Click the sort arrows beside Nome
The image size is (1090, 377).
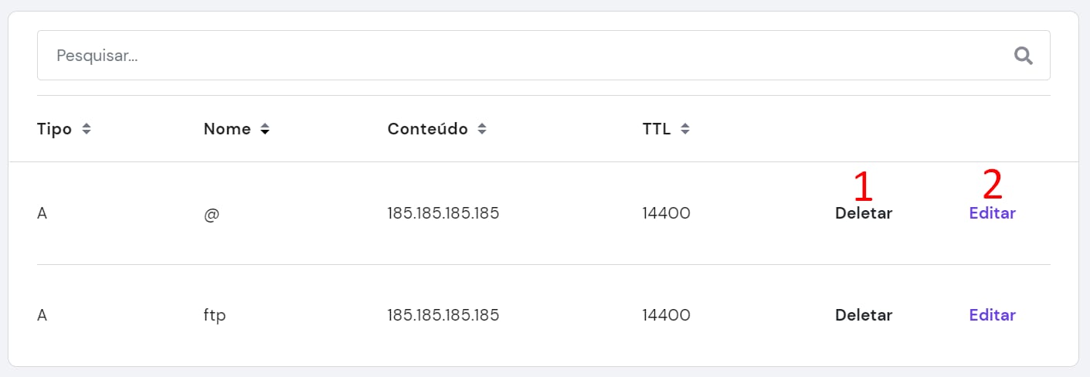click(265, 130)
